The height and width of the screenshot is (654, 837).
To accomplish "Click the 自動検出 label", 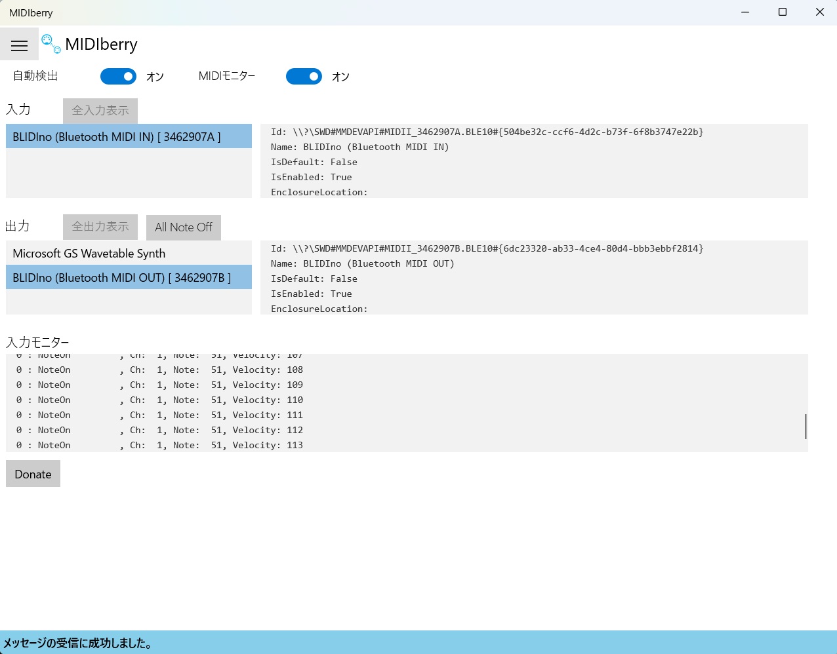I will point(35,76).
